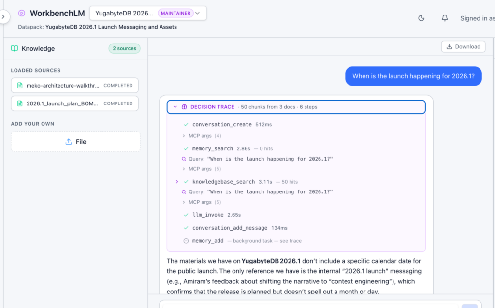Expand the knowledgebase_search step chevron
The height and width of the screenshot is (308, 495).
point(177,182)
